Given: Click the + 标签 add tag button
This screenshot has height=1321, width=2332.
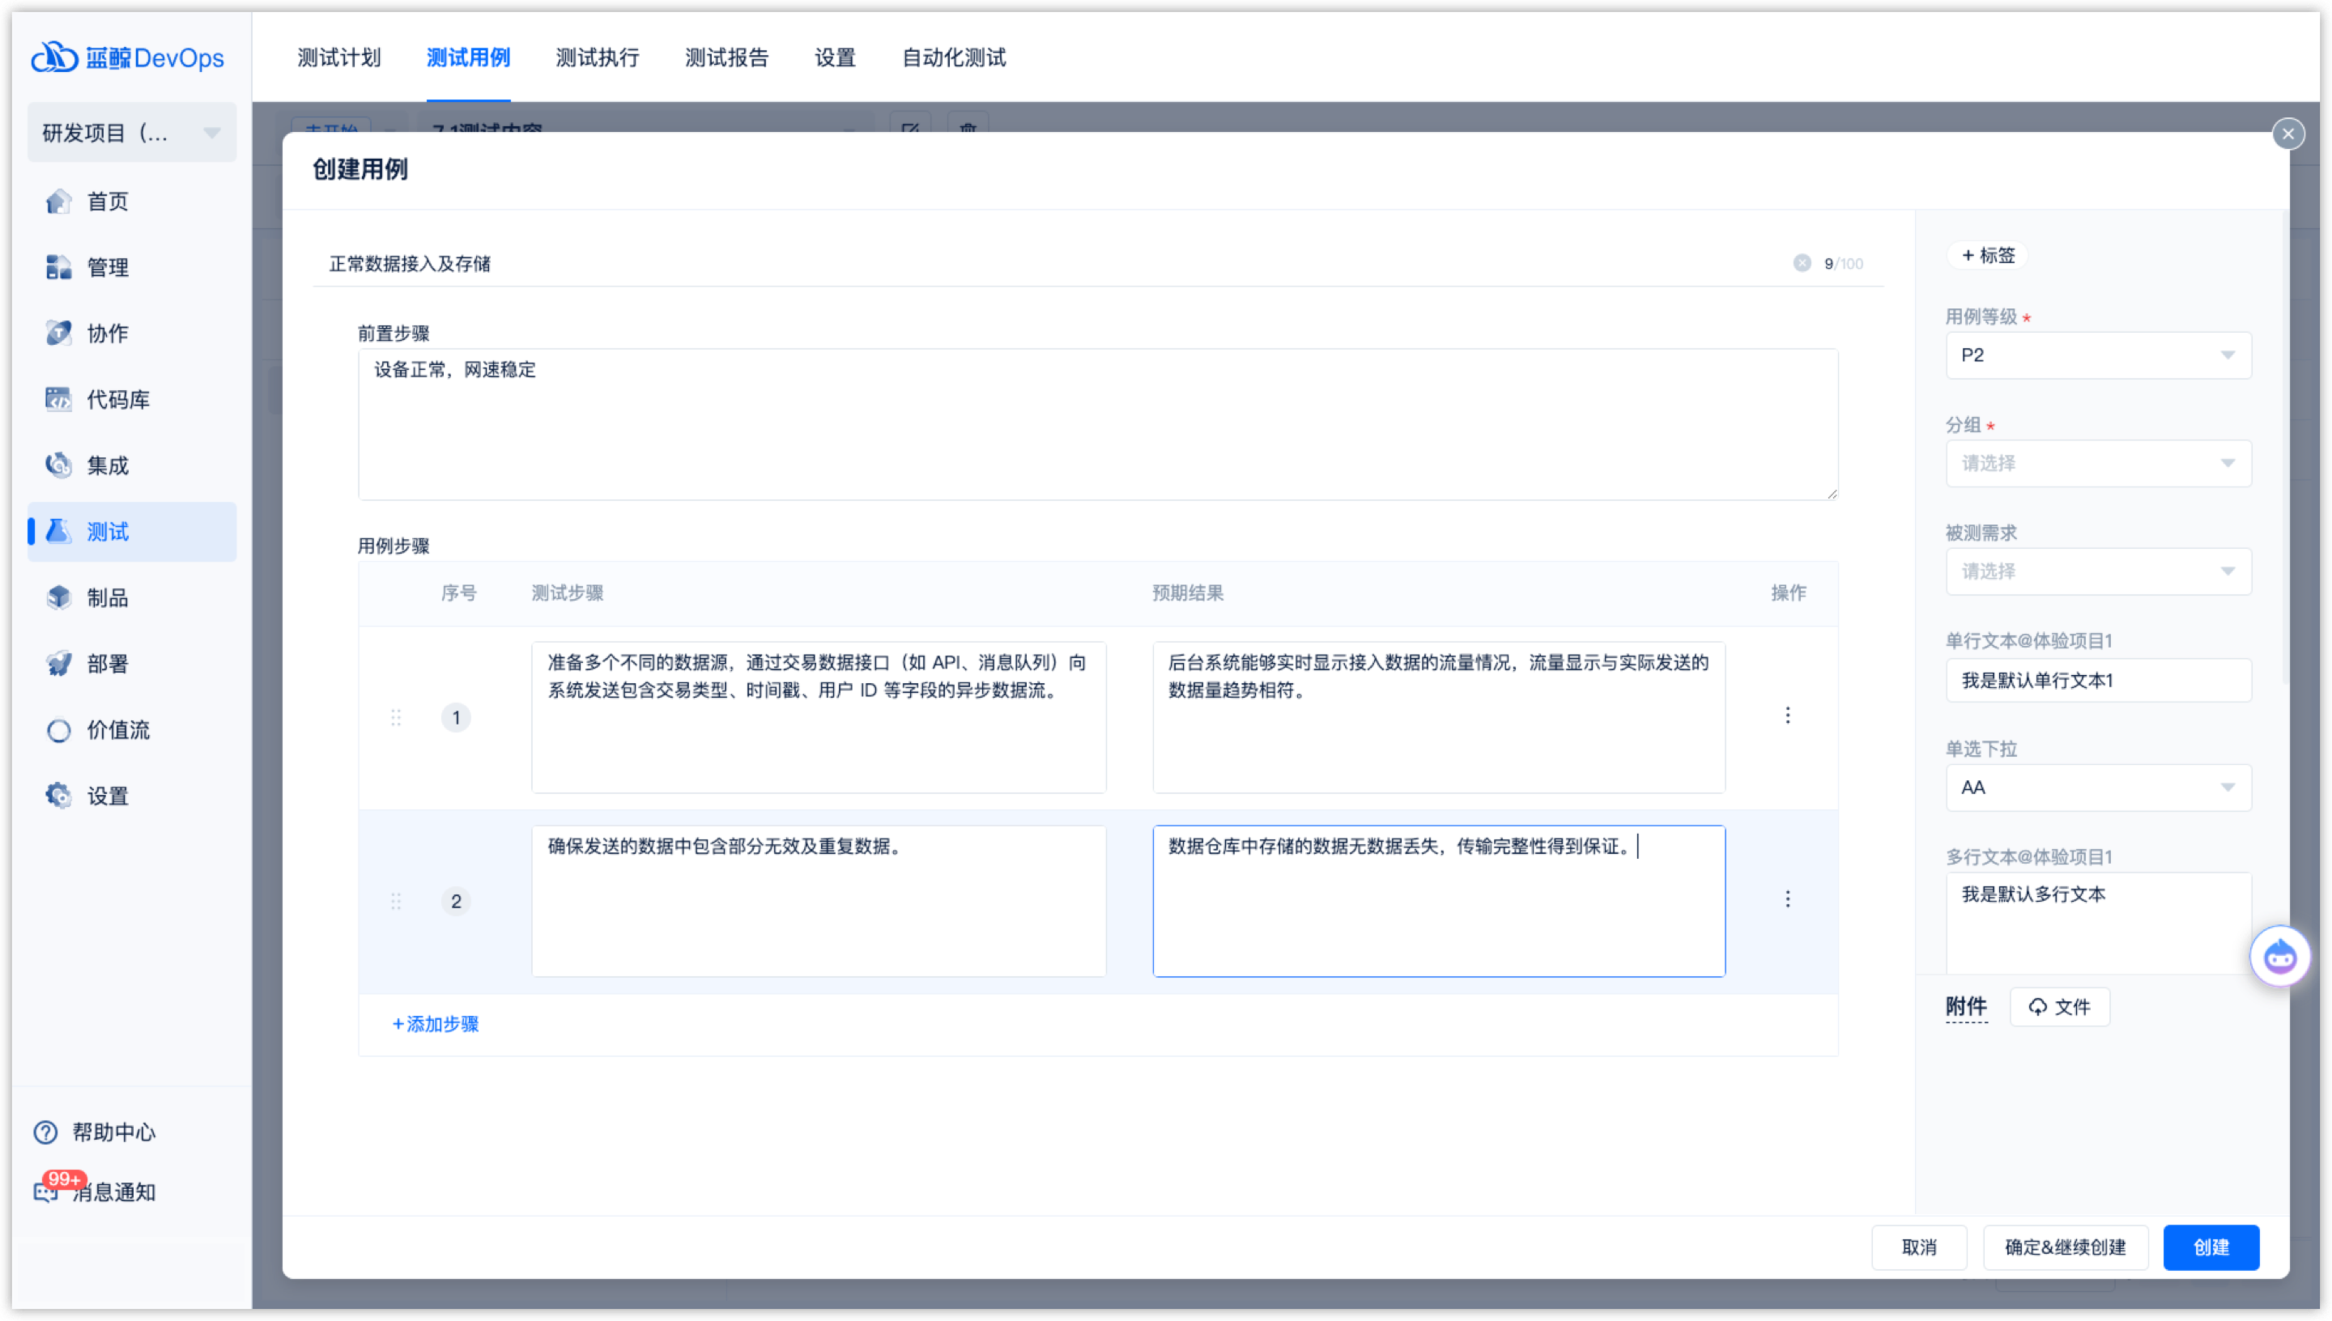Looking at the screenshot, I should [x=1987, y=256].
